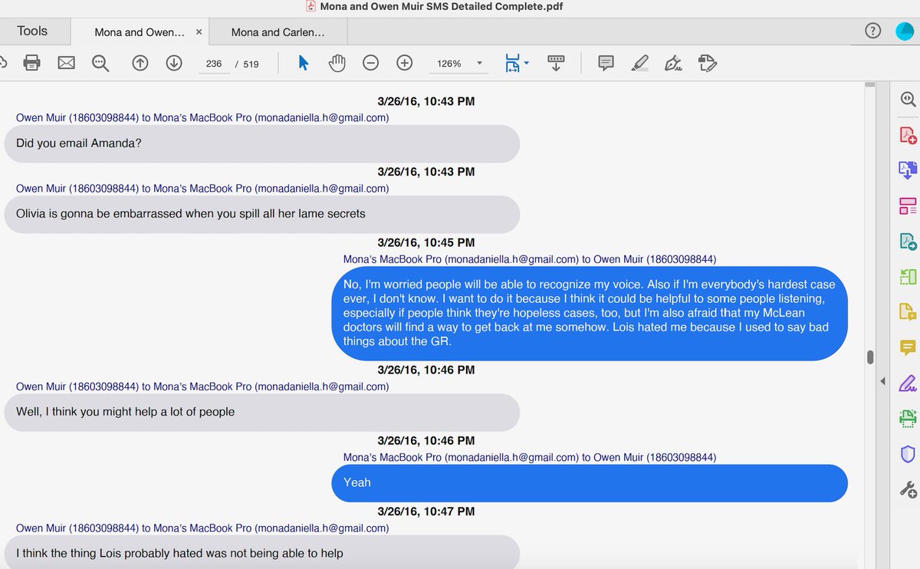Toggle scrolling mode toolbar icon
Image resolution: width=920 pixels, height=569 pixels.
pyautogui.click(x=557, y=63)
